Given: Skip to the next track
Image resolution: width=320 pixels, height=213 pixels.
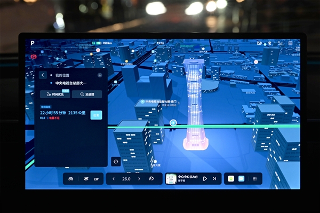Looking at the screenshot, I should [x=214, y=179].
